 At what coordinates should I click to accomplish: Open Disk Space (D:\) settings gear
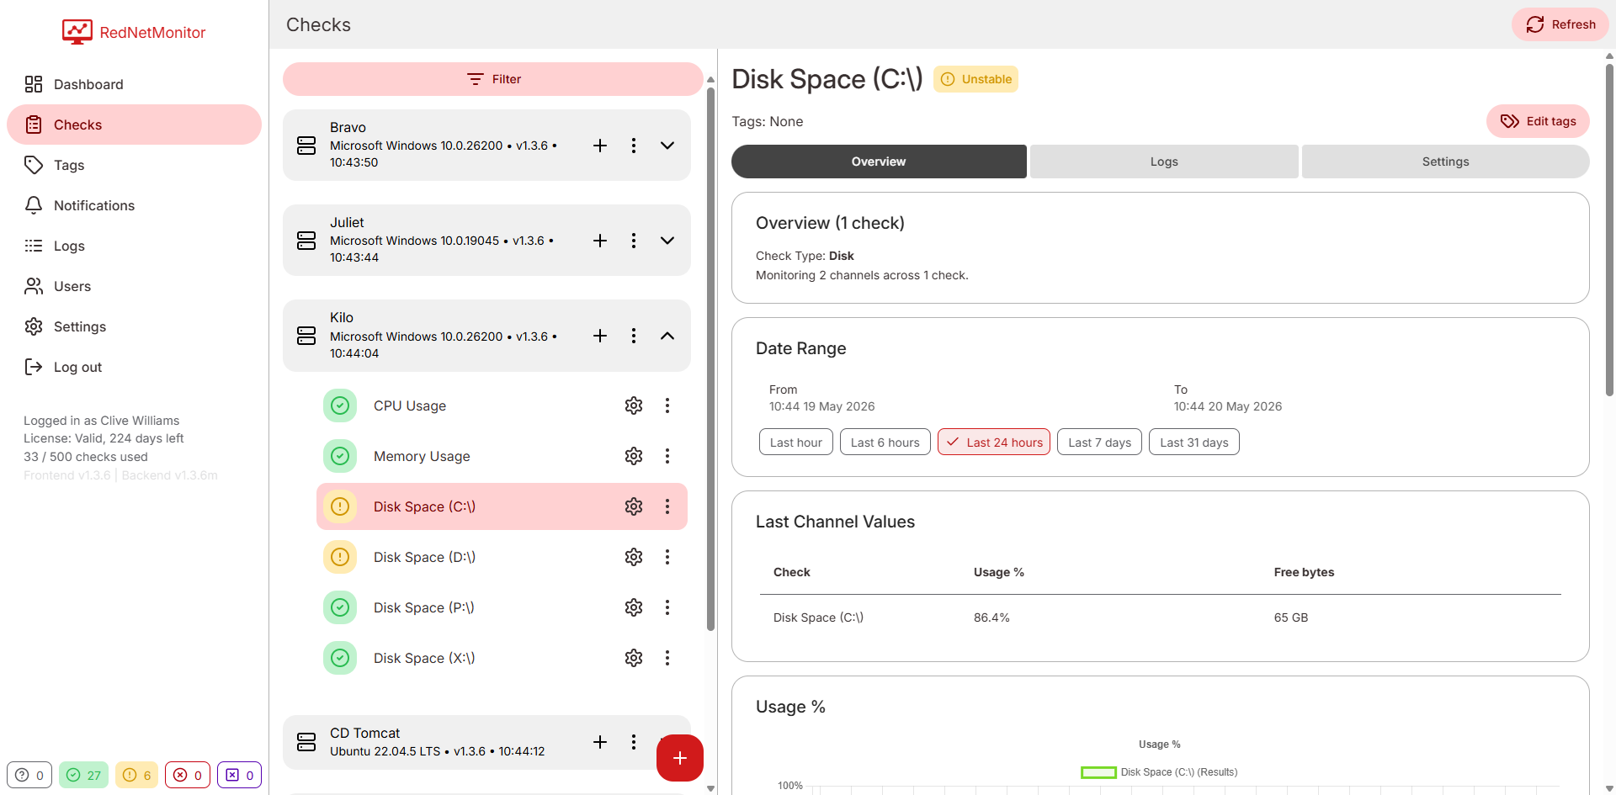pyautogui.click(x=634, y=557)
